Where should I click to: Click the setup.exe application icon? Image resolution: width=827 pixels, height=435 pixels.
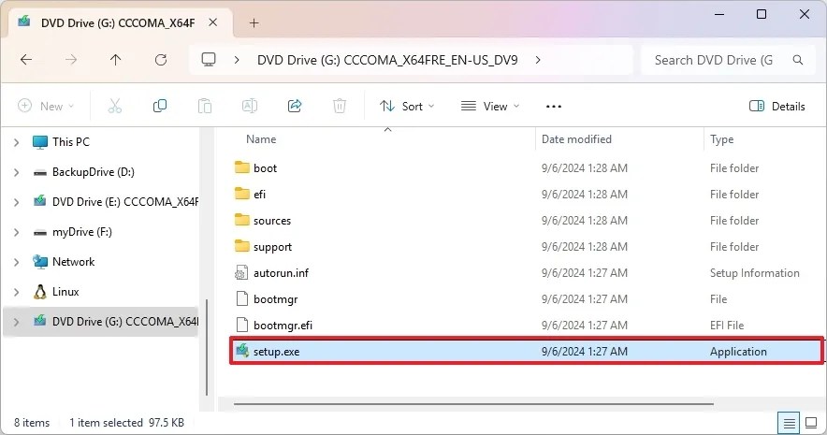pos(242,351)
